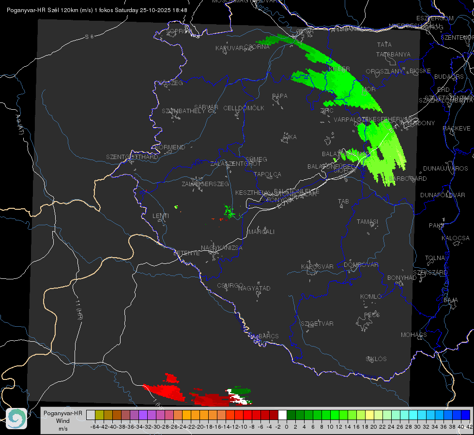The width and height of the screenshot is (474, 435).
Task: Click the SÁRBOGÁRD label
Action: click(408, 179)
